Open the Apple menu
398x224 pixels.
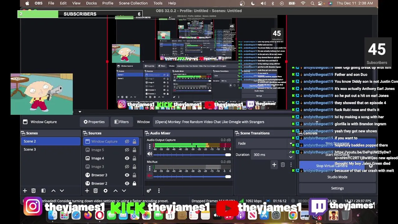pos(27,3)
